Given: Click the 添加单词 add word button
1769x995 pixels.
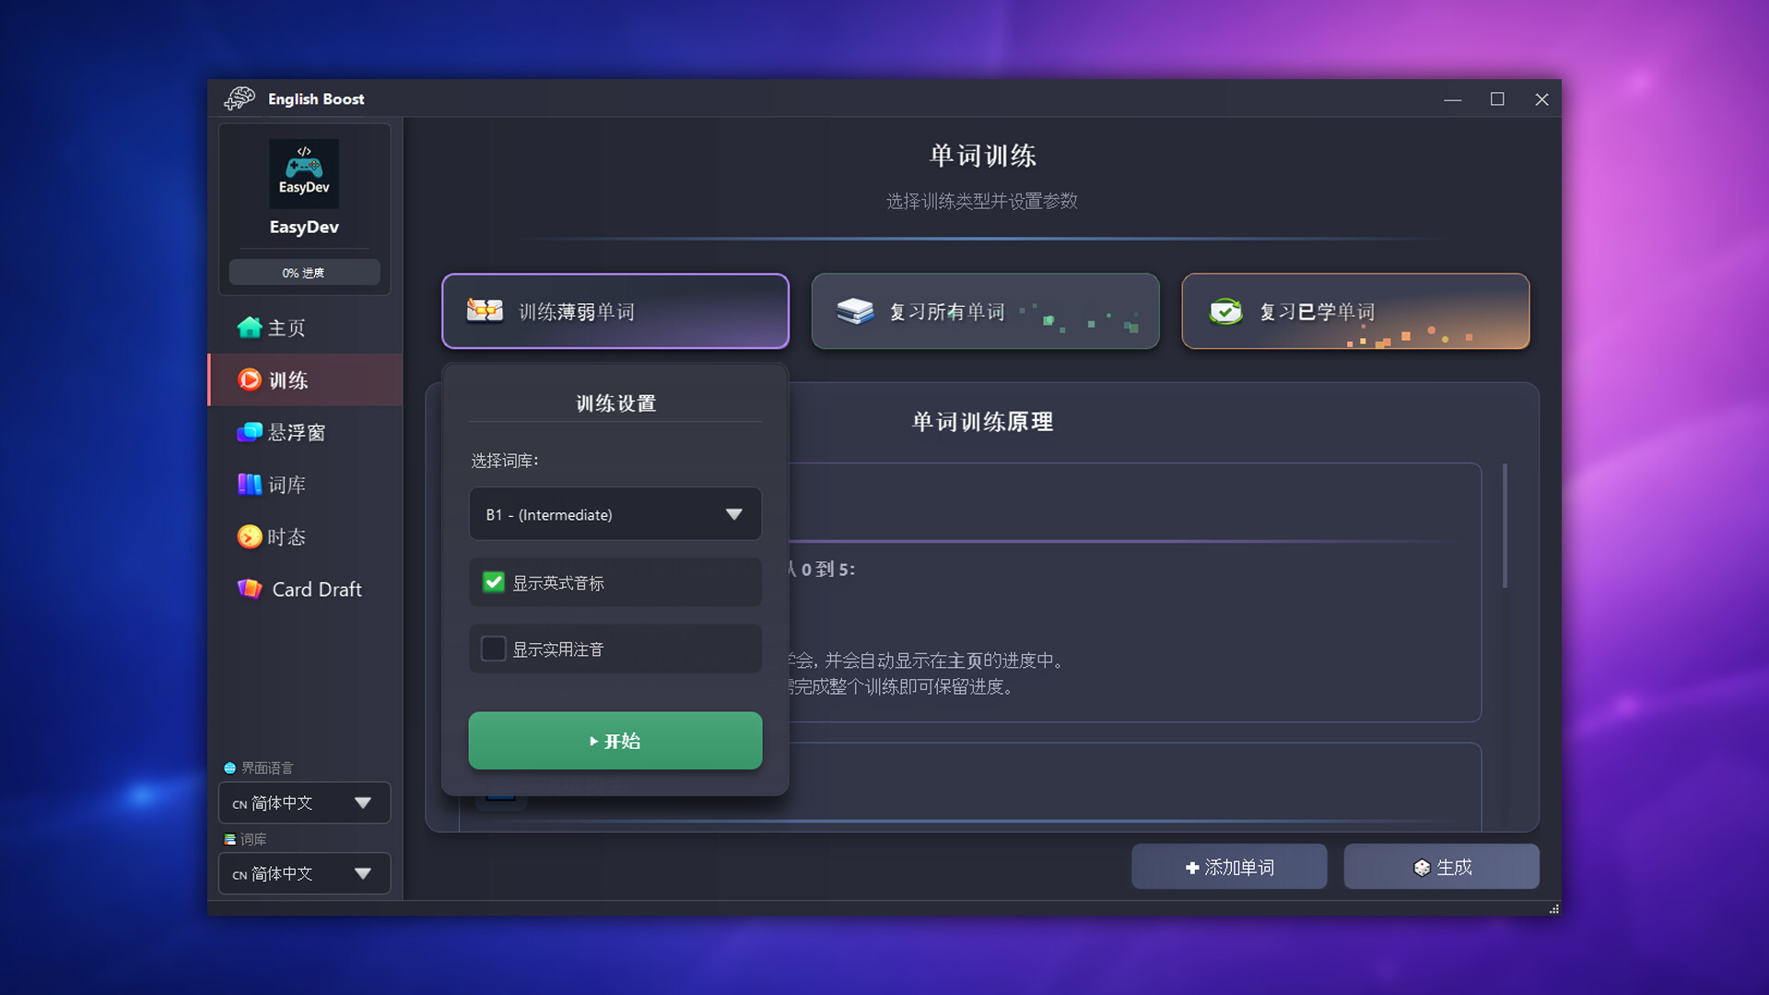Looking at the screenshot, I should click(x=1229, y=867).
